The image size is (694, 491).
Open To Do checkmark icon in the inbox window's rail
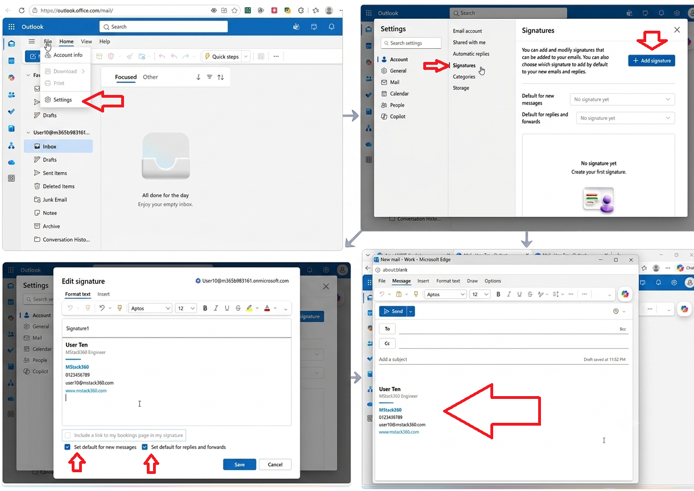coord(11,111)
